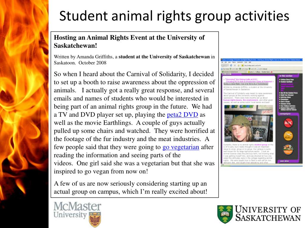
Task: Click the home icon in browser screenshot
Action: click(239, 65)
